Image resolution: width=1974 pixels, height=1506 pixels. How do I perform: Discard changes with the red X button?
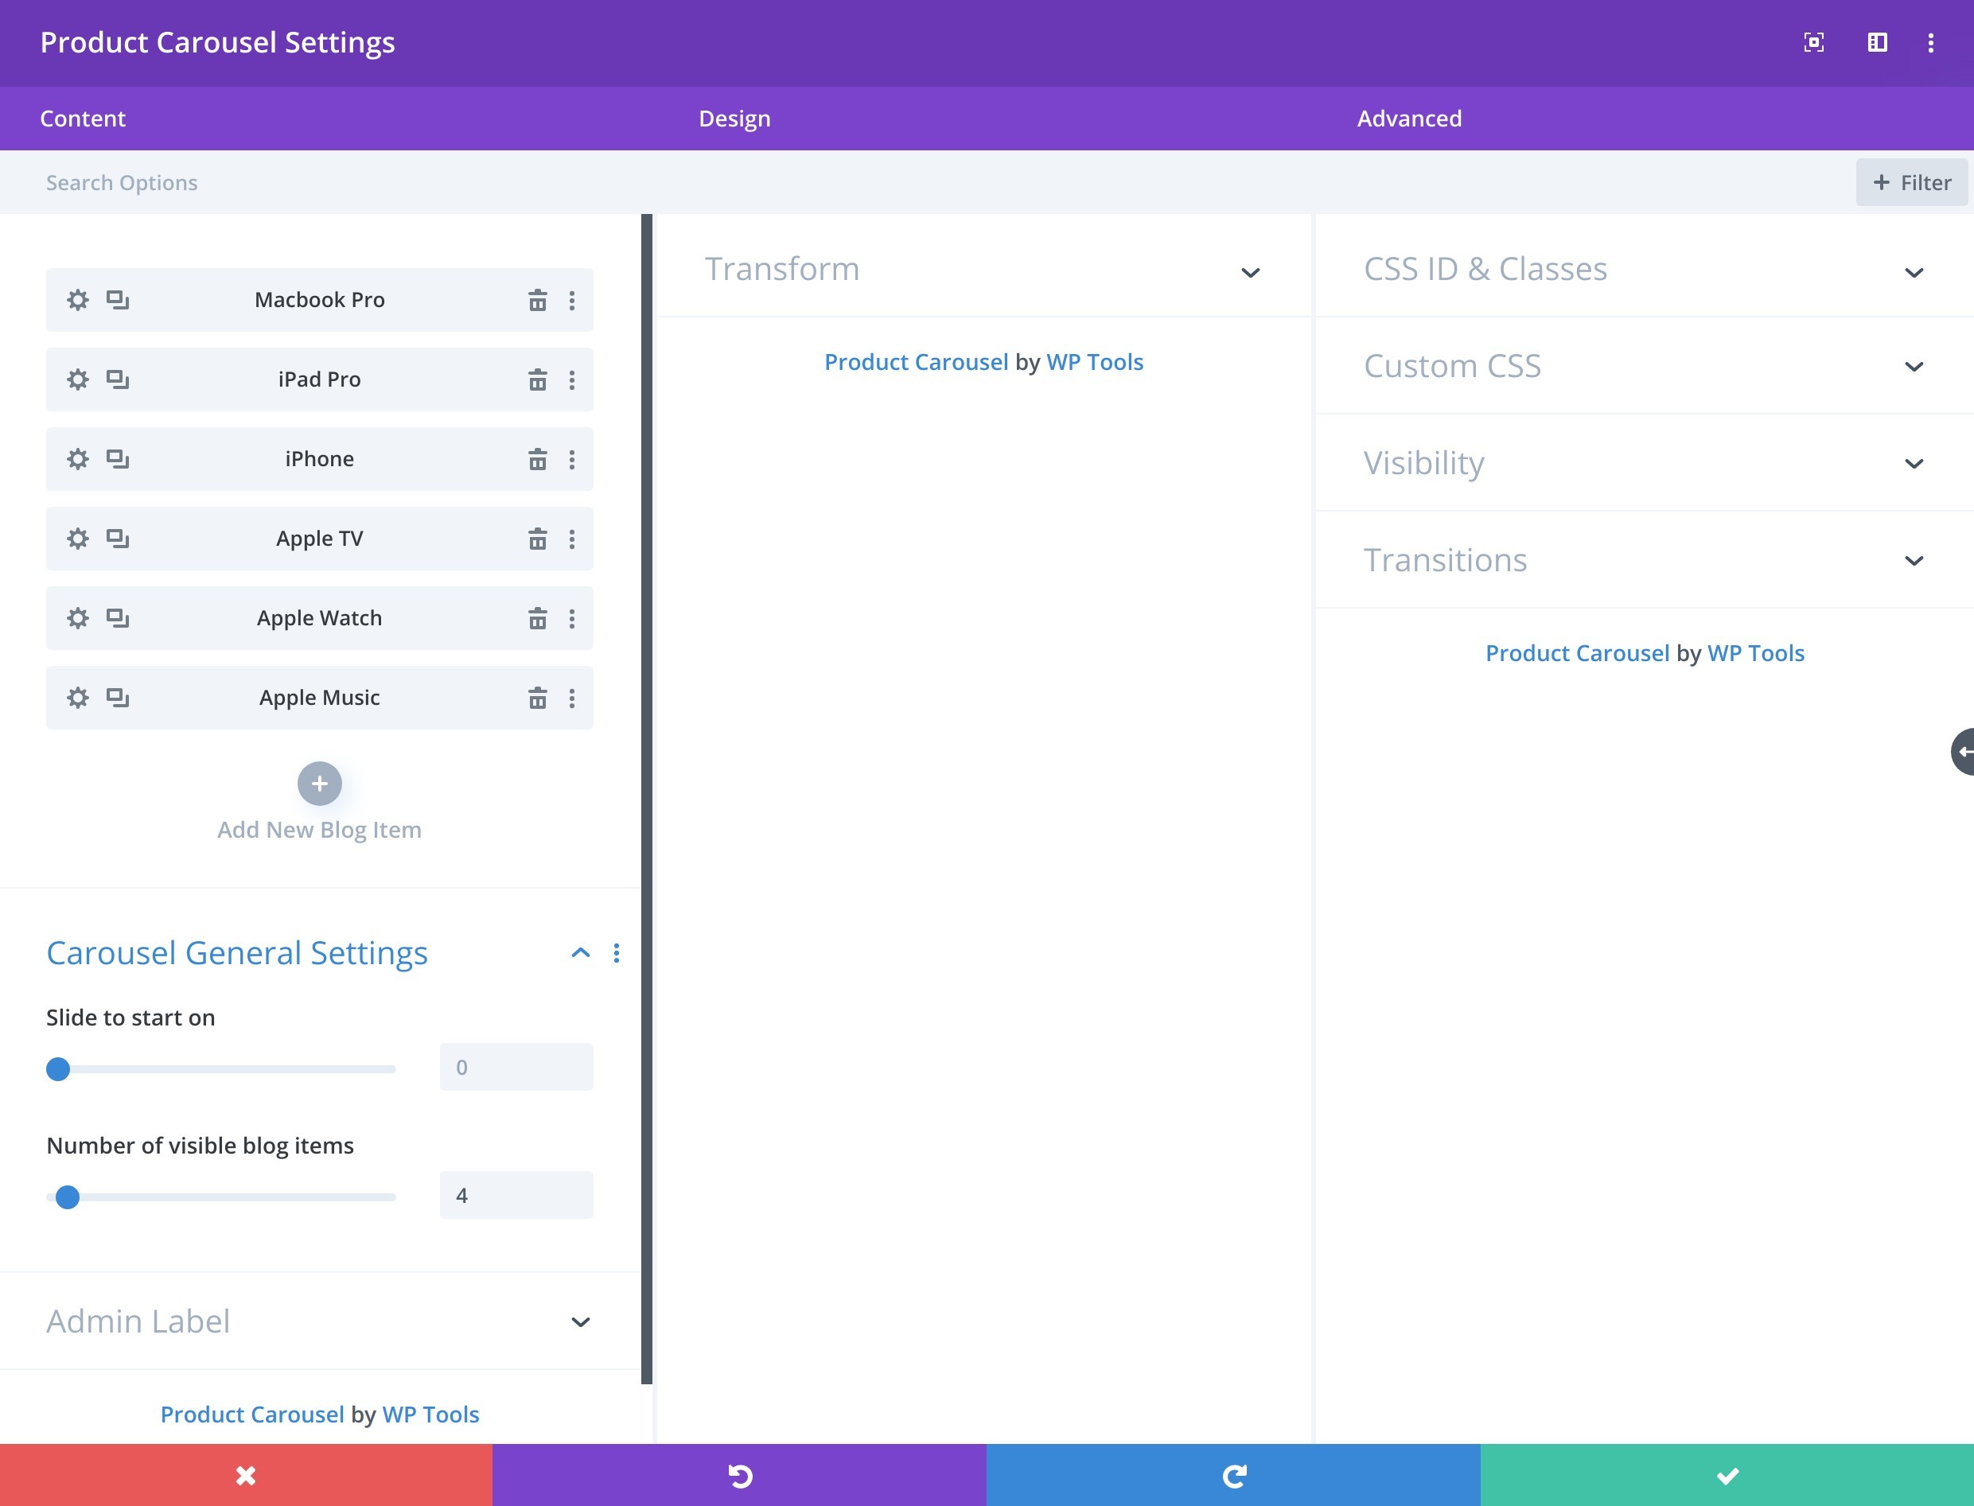pos(246,1475)
